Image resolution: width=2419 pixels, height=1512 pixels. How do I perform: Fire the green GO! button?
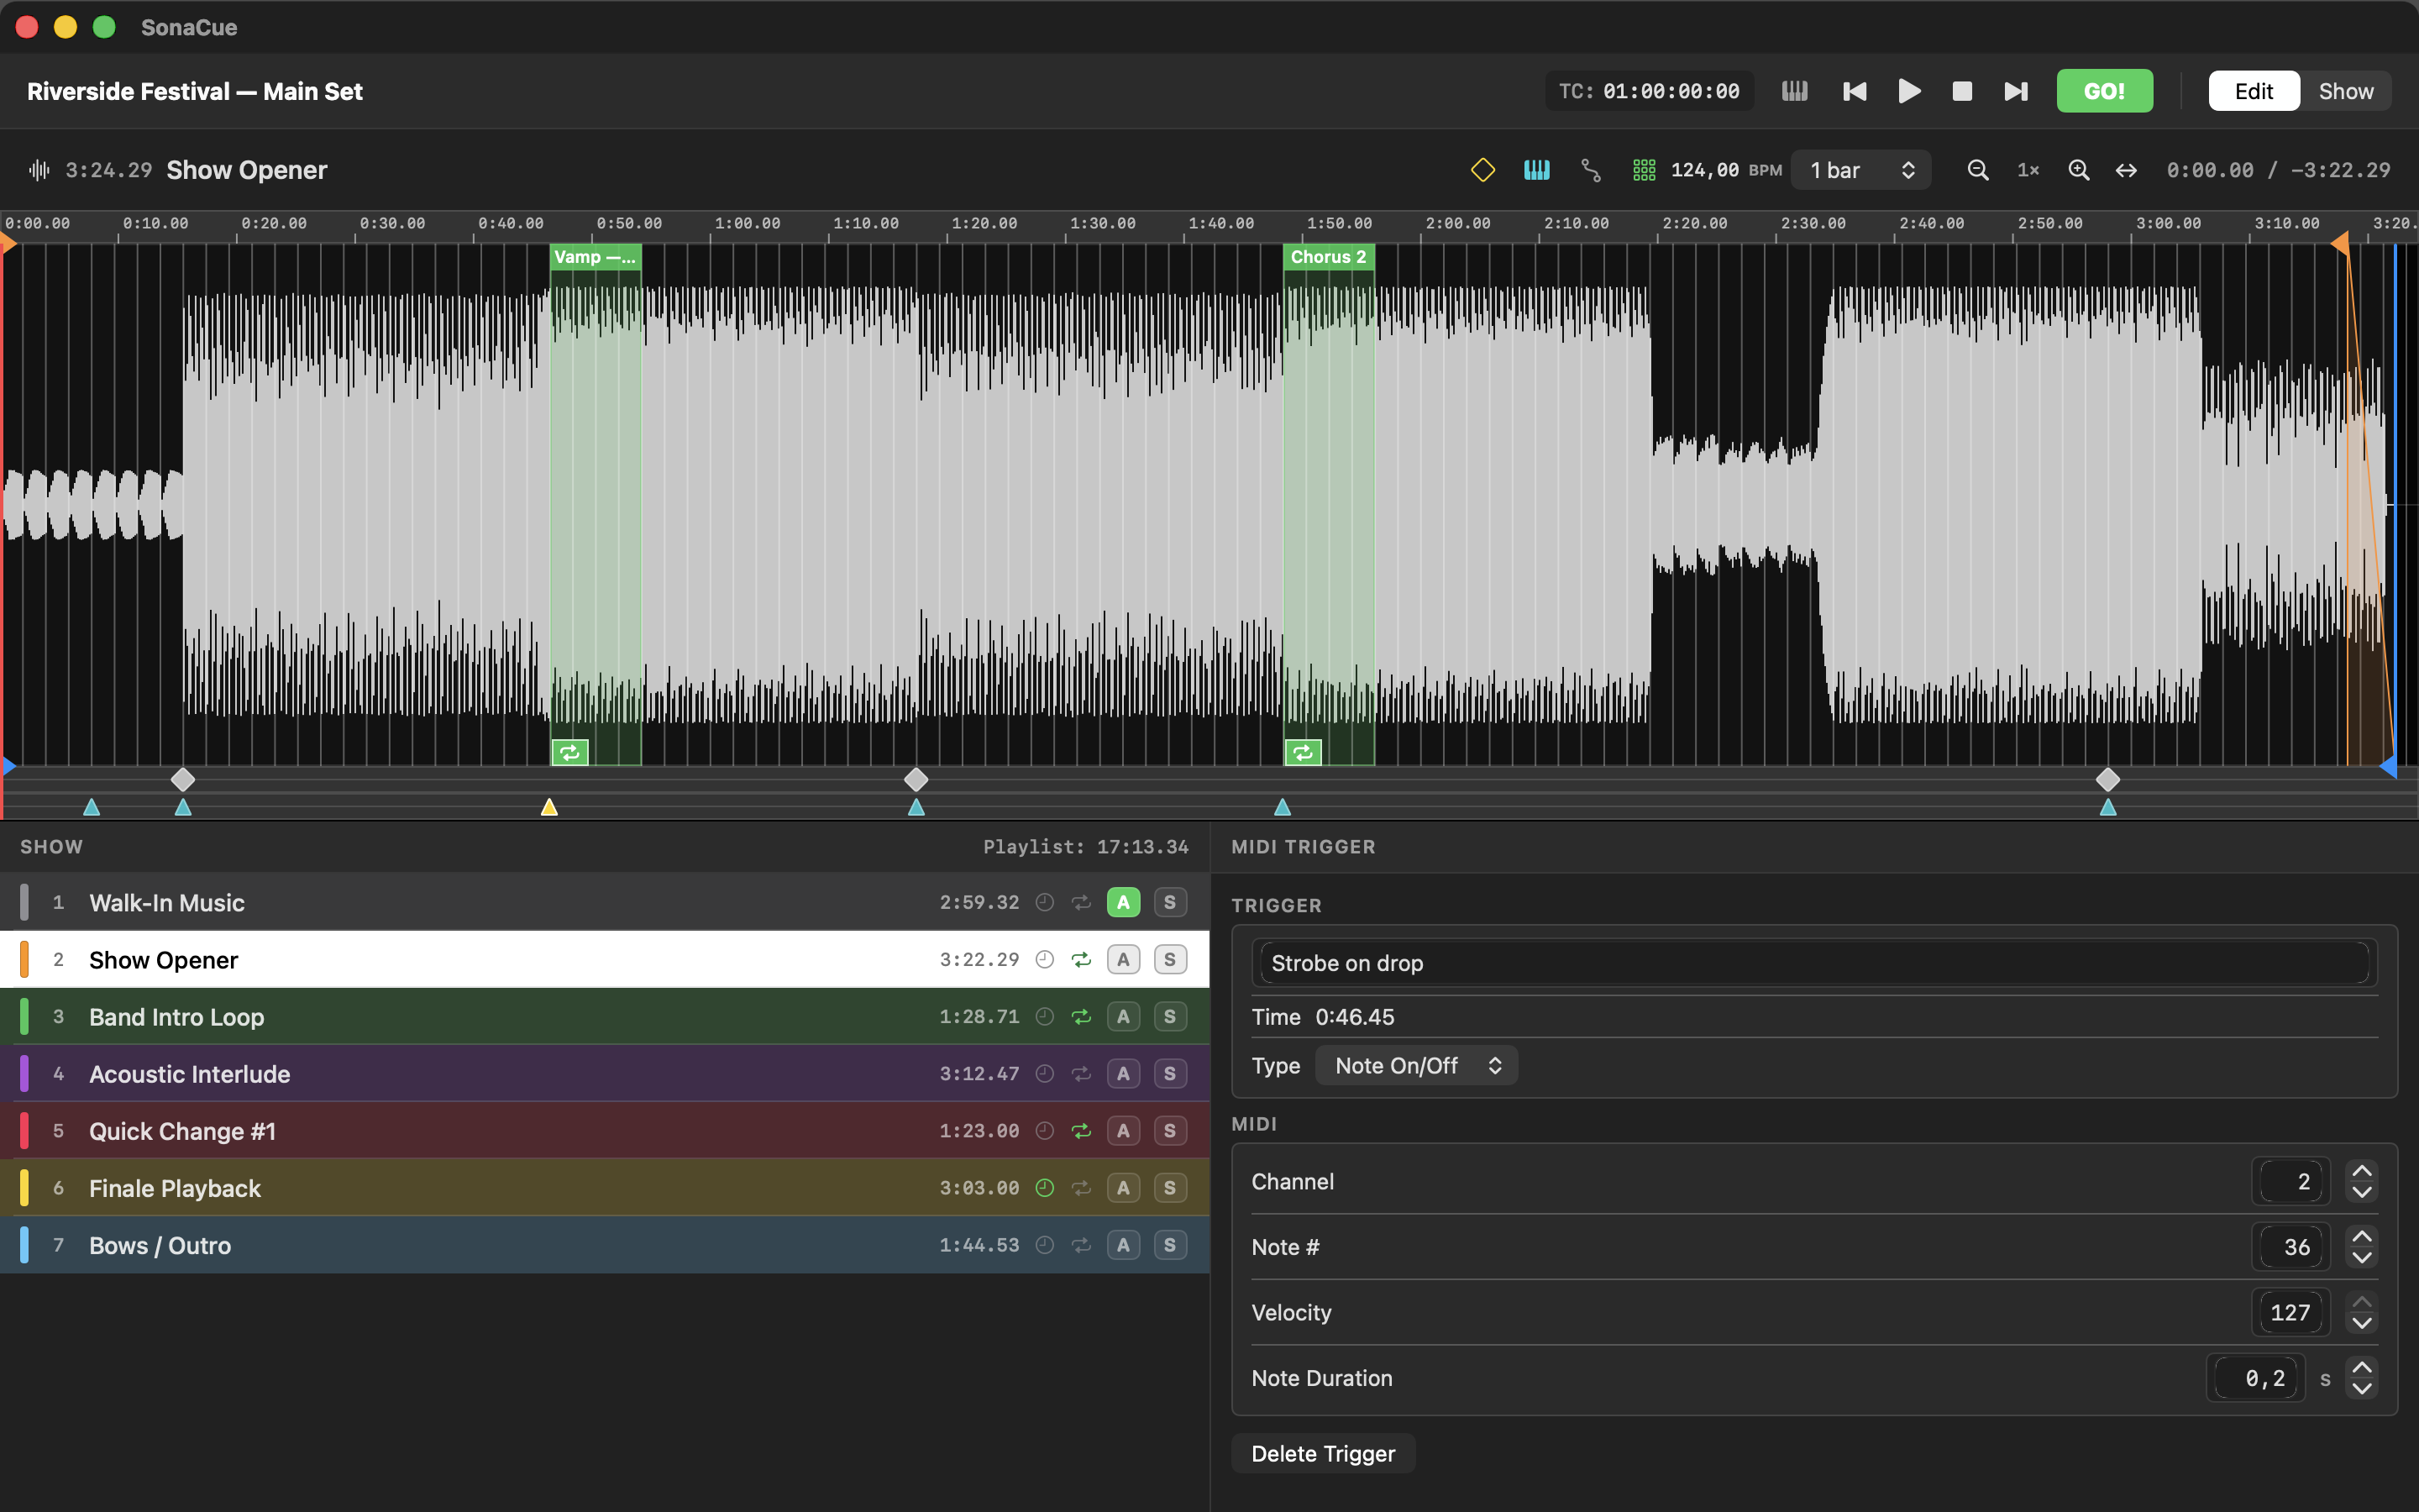(2104, 91)
